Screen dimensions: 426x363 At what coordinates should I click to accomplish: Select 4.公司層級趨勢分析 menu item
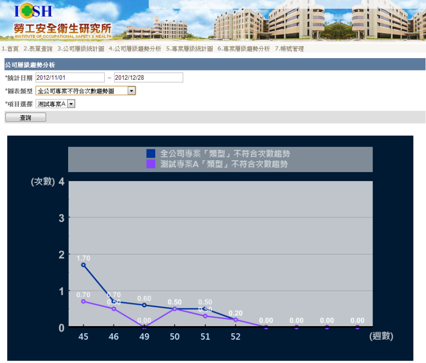click(135, 49)
